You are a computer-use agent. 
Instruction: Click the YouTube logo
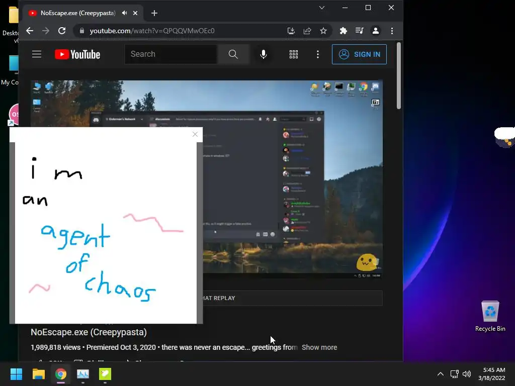[x=77, y=54]
